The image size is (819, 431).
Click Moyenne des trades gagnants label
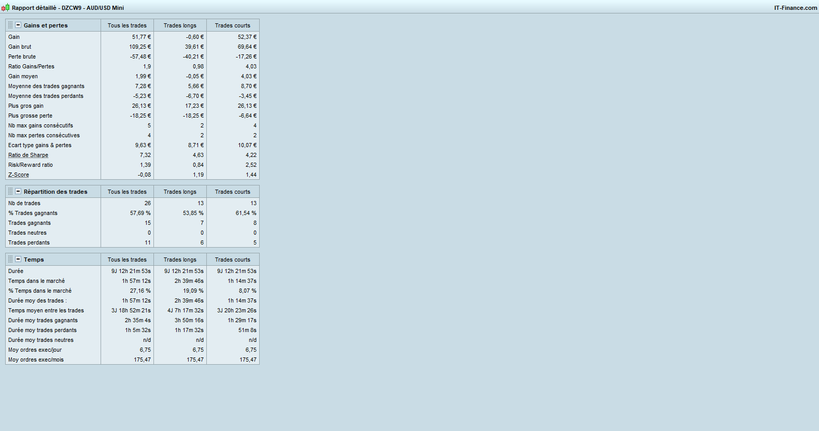(46, 86)
